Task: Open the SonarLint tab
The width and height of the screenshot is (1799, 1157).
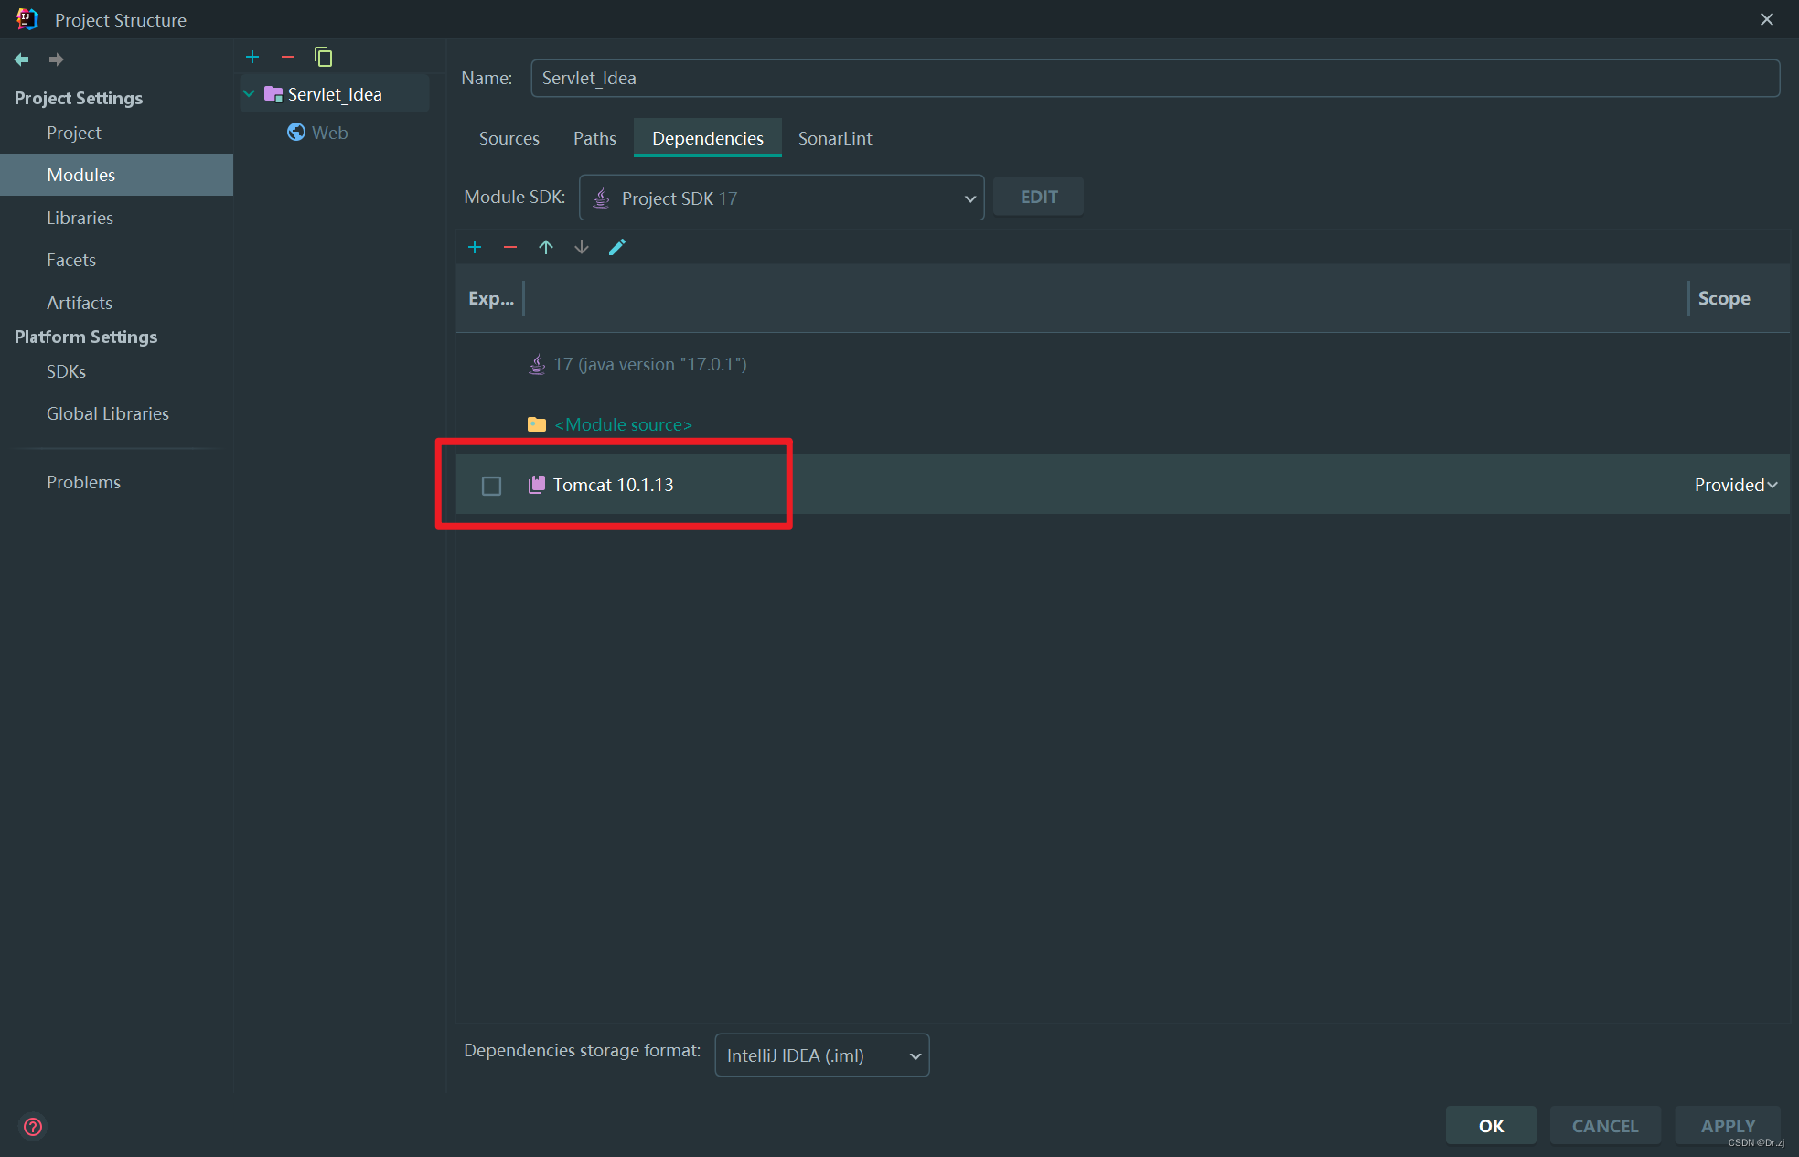Action: (835, 138)
